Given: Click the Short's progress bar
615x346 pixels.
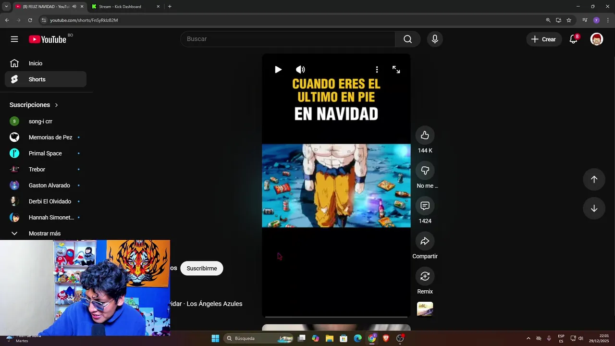Looking at the screenshot, I should (336, 317).
